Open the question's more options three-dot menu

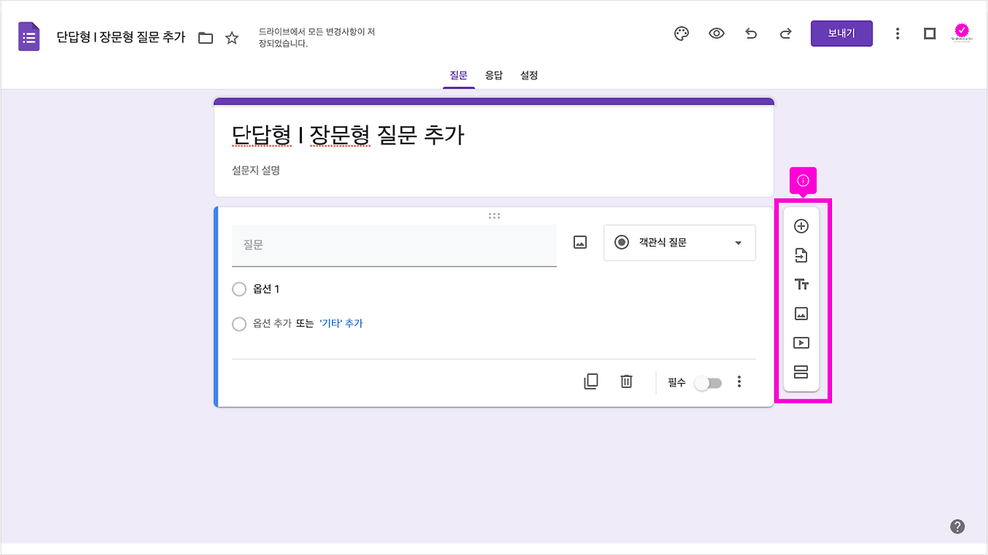click(x=739, y=382)
